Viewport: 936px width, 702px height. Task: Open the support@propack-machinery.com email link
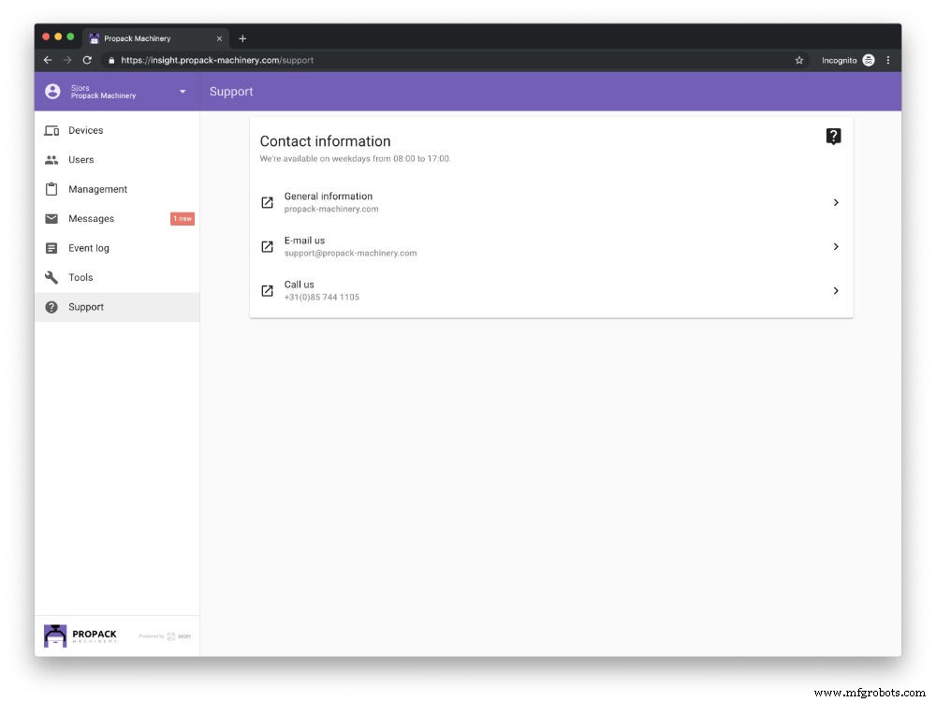click(350, 253)
